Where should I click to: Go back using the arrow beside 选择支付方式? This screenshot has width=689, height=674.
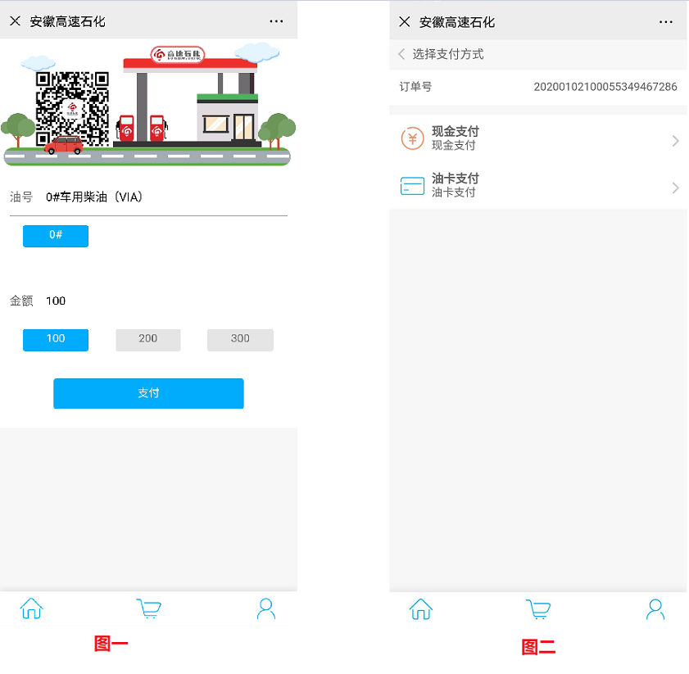(401, 54)
